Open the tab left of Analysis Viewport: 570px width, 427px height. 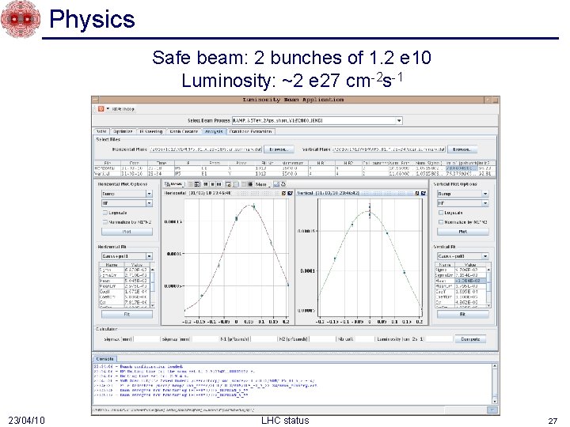184,131
